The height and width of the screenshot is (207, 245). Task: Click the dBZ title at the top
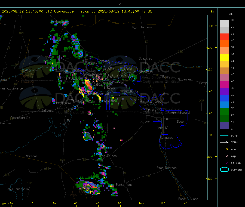pyautogui.click(x=122, y=4)
